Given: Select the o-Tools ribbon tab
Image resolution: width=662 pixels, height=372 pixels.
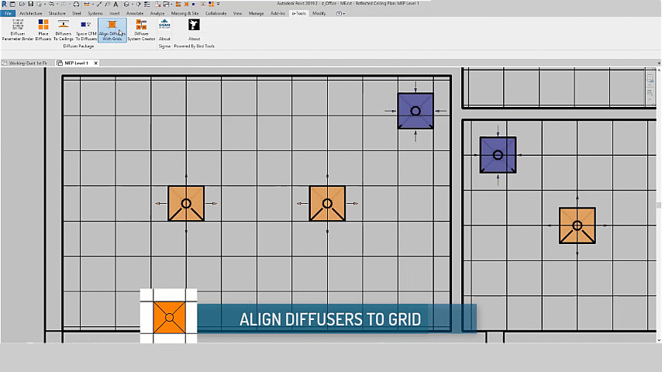Looking at the screenshot, I should tap(298, 13).
